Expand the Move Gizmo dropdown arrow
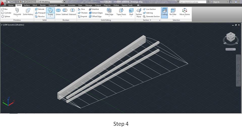 185,16
